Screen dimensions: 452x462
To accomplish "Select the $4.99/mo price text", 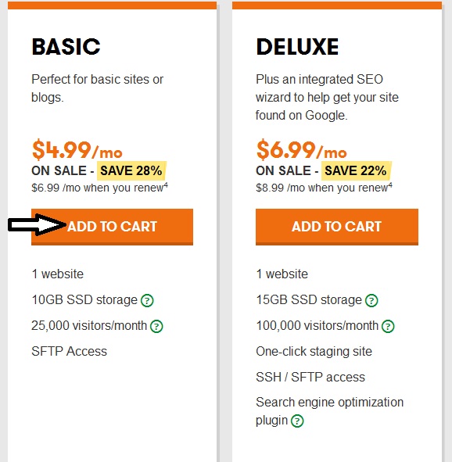I will [77, 150].
